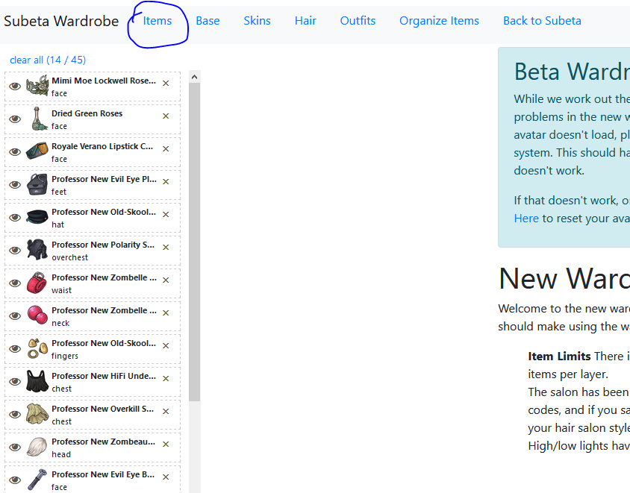Remove Professor New Zombelle waist item
The height and width of the screenshot is (493, 630).
pyautogui.click(x=166, y=280)
